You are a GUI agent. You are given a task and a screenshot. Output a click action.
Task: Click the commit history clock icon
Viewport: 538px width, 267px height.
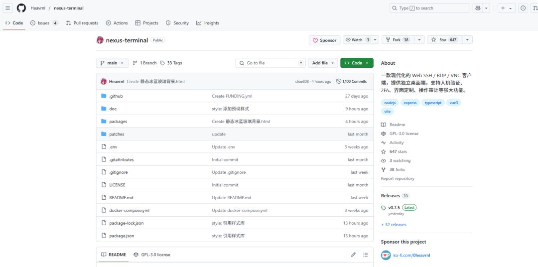point(339,81)
